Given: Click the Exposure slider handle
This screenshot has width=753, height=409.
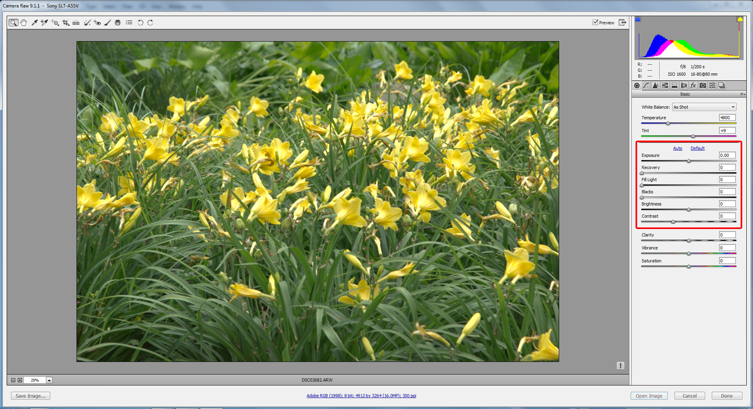Looking at the screenshot, I should click(x=689, y=161).
